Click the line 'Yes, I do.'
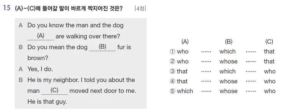This screenshot has height=111, width=295. (40, 69)
